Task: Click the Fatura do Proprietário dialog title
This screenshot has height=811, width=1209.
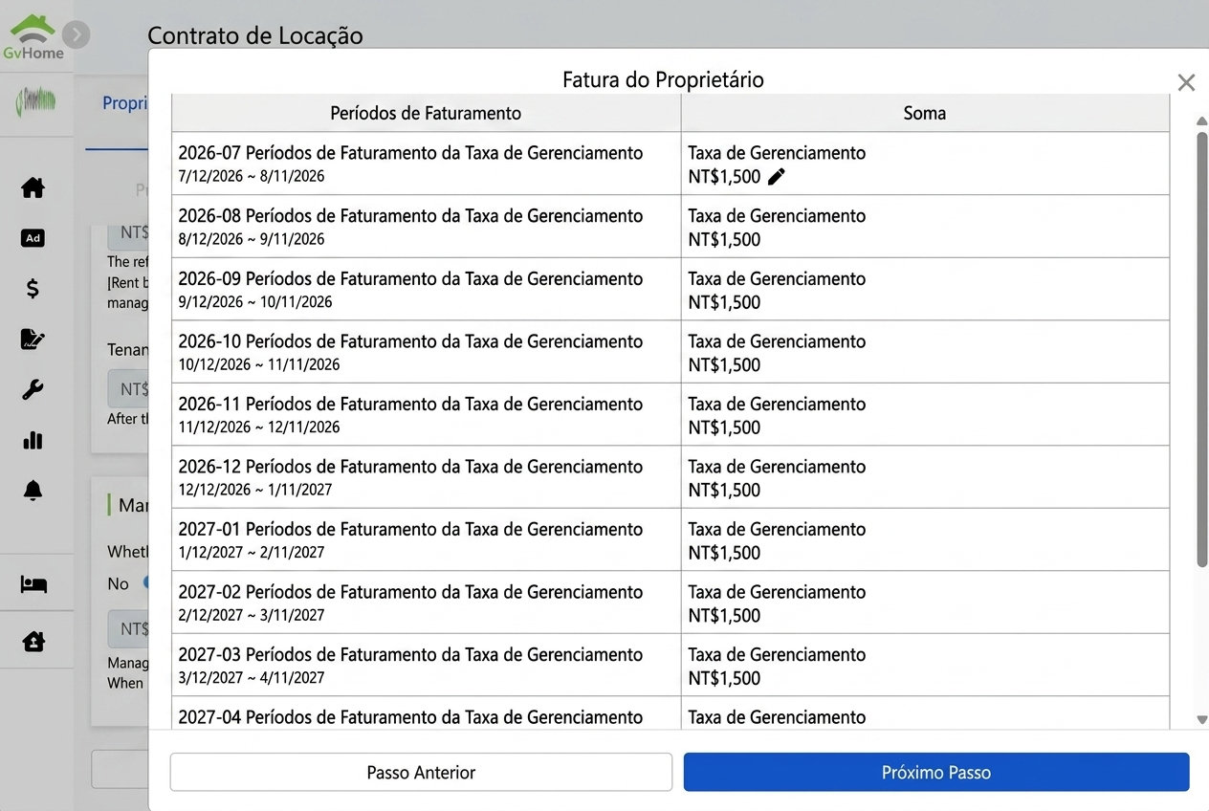Action: [663, 79]
